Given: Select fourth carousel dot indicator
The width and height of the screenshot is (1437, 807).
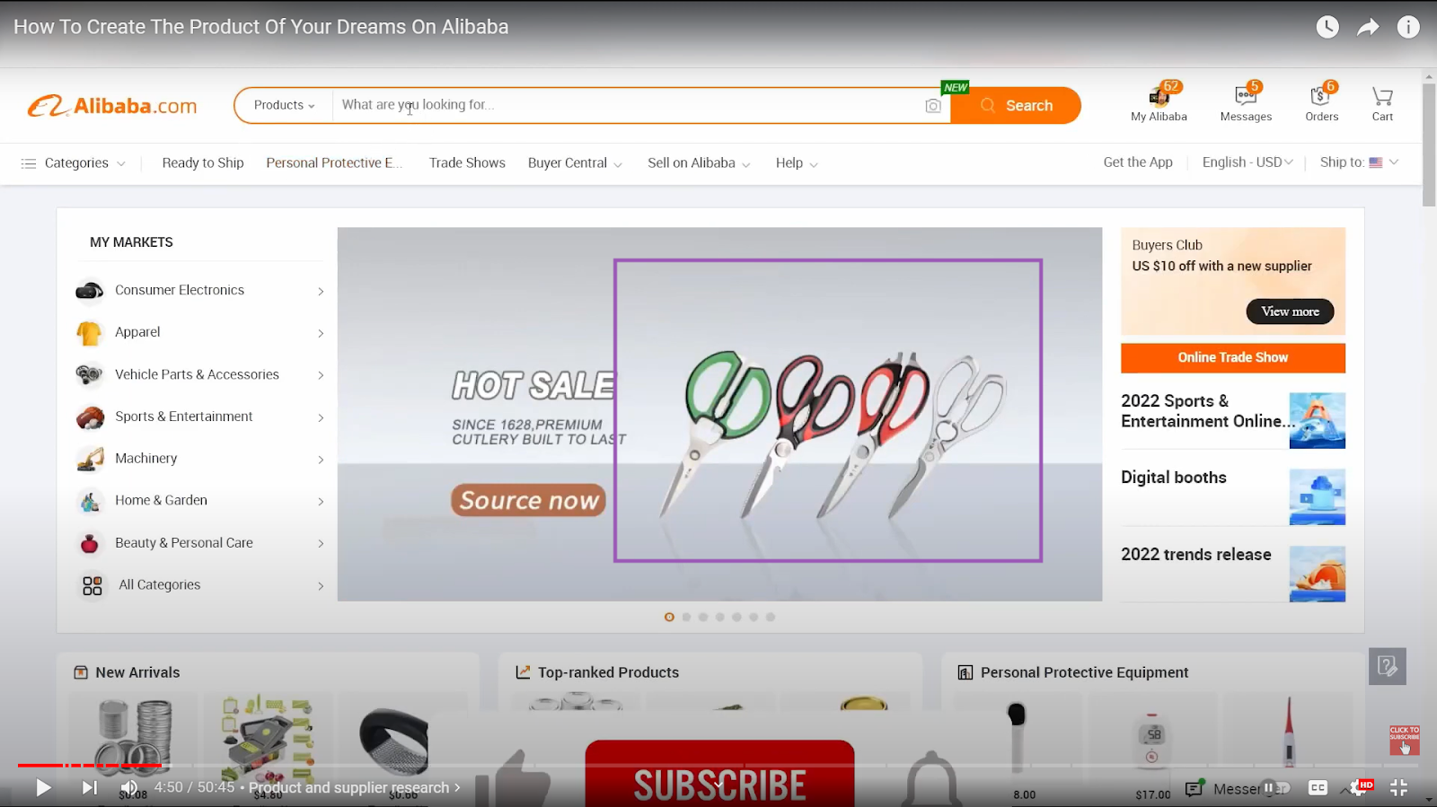Looking at the screenshot, I should [719, 617].
